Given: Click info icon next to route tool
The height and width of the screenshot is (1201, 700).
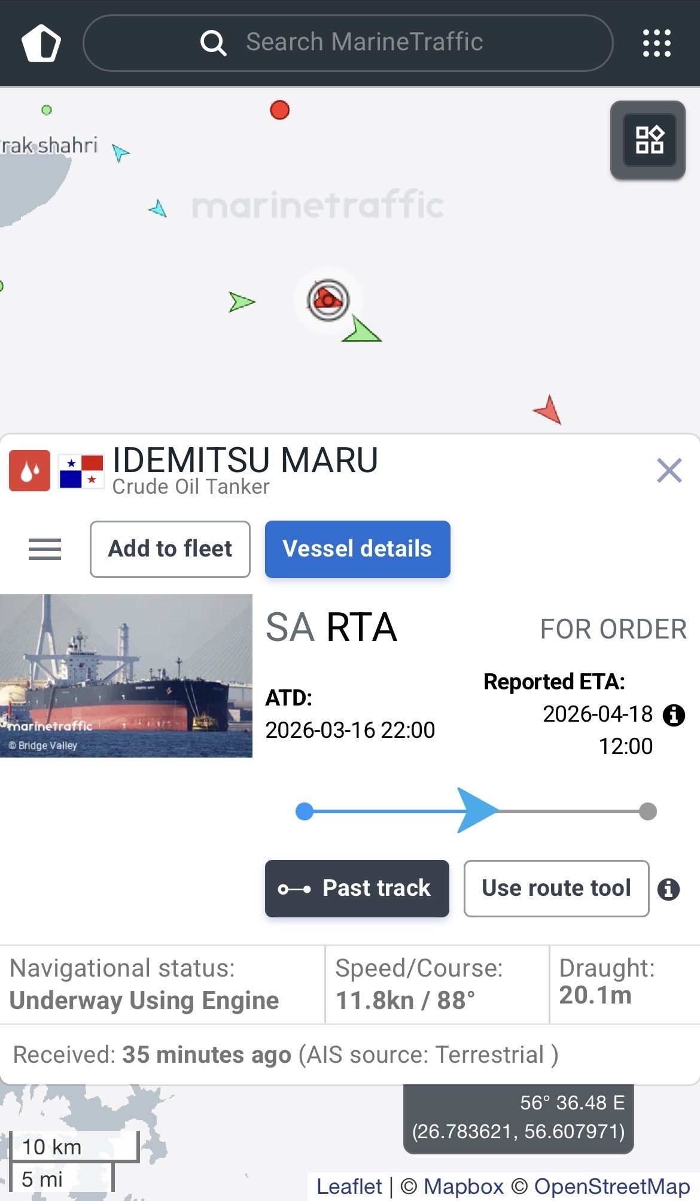Looking at the screenshot, I should coord(668,889).
